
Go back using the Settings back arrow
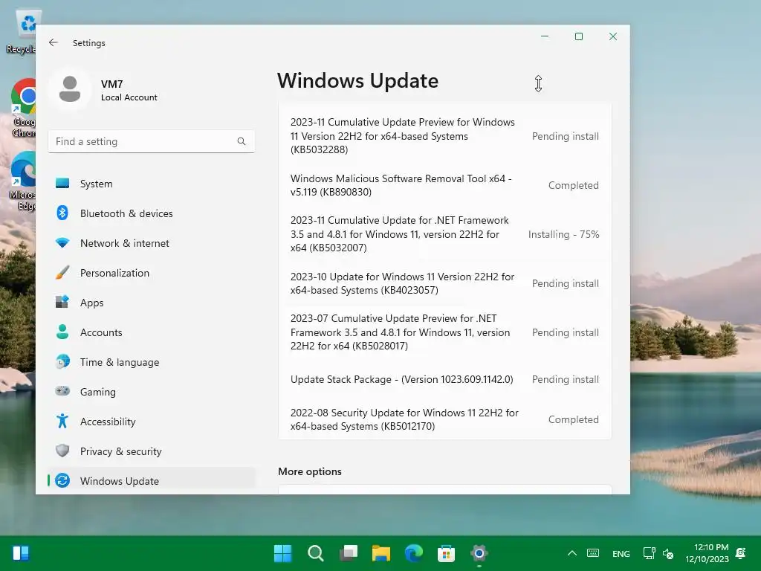[x=54, y=42]
